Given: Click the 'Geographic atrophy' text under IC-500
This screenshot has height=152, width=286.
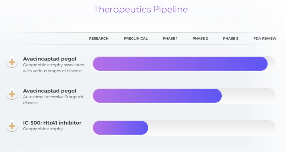Looking at the screenshot, I should coord(43,129).
